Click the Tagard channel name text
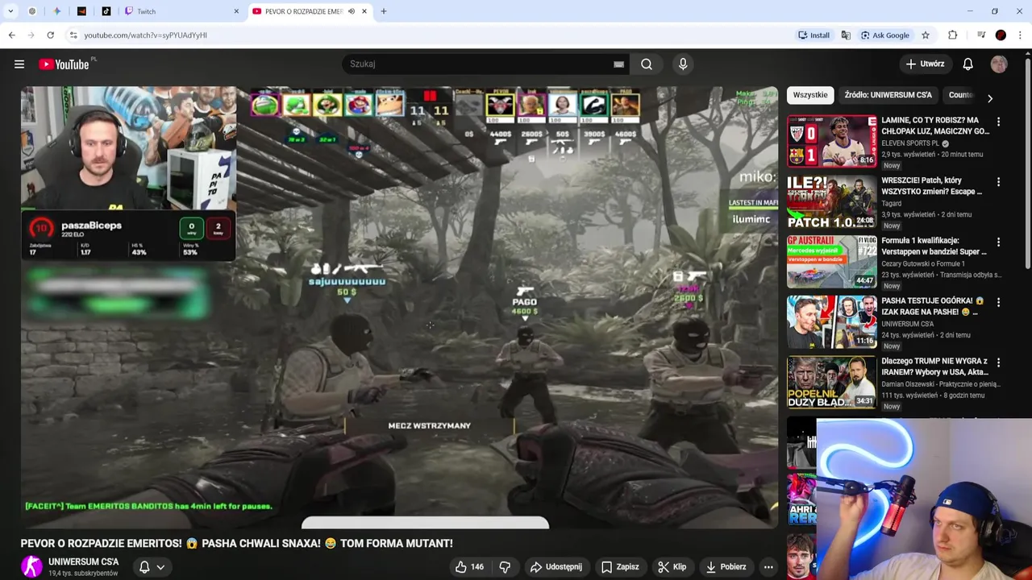 [891, 204]
